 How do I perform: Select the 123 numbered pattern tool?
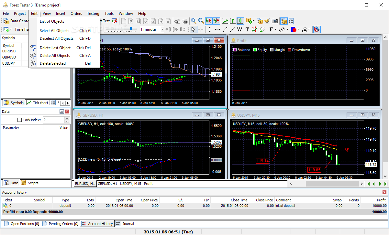click(x=254, y=29)
